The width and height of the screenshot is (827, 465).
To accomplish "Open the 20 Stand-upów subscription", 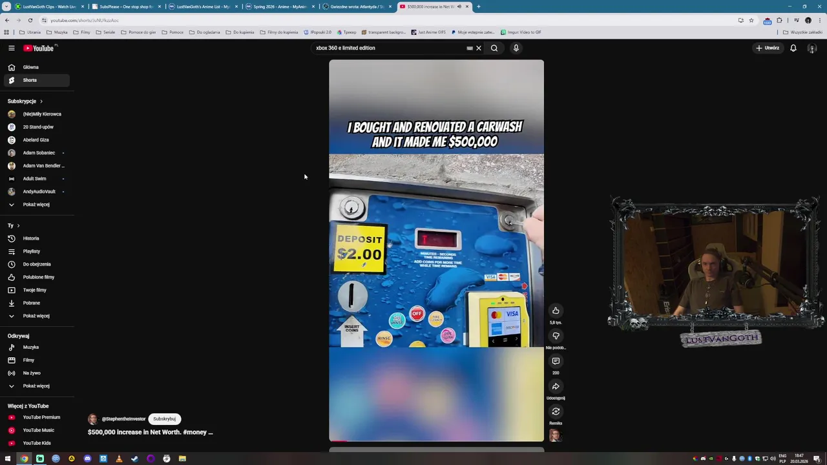I will pyautogui.click(x=37, y=127).
